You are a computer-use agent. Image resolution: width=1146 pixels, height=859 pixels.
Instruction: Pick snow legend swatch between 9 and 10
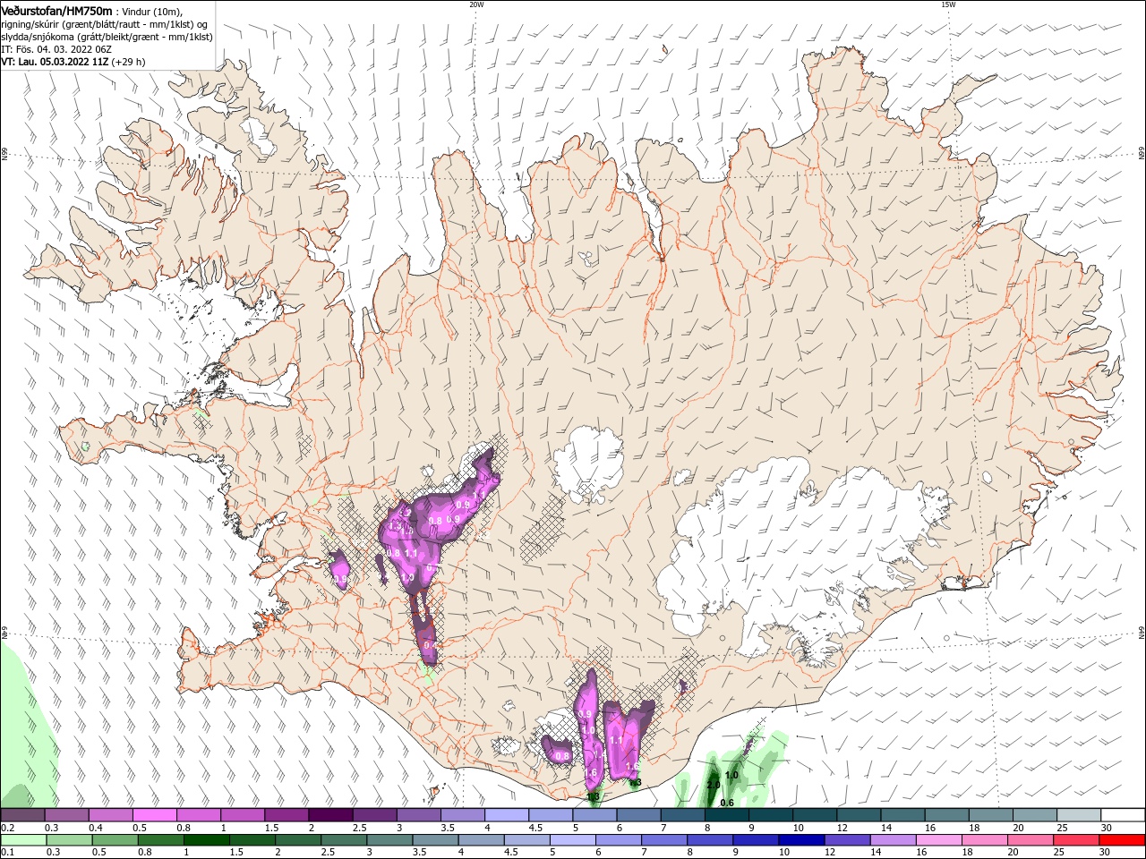point(771,815)
